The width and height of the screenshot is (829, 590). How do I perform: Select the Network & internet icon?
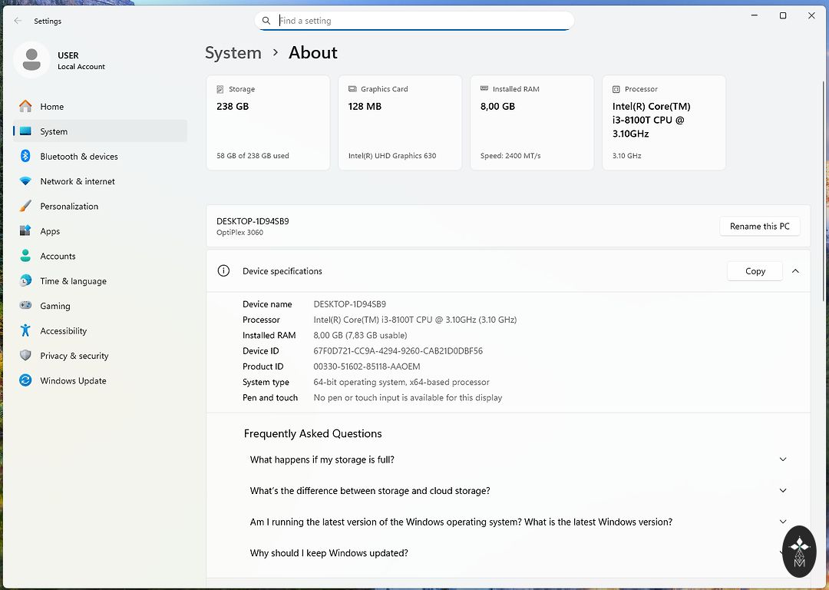25,181
